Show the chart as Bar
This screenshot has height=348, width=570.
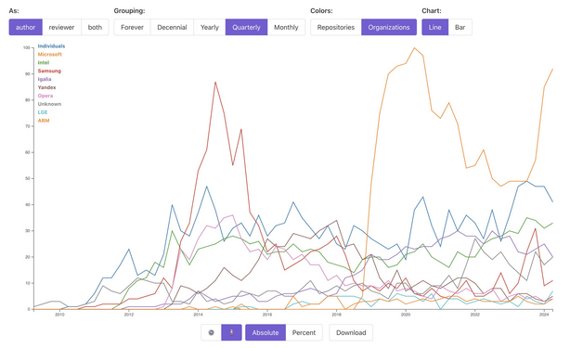pos(460,27)
